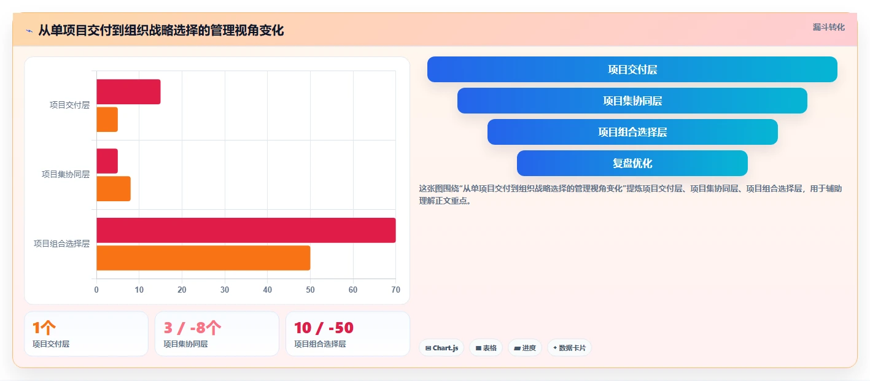The width and height of the screenshot is (870, 381).
Task: Click the 项目交付层 y-axis label
Action: tap(69, 105)
